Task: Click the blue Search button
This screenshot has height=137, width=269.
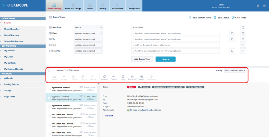Action: [x=165, y=59]
